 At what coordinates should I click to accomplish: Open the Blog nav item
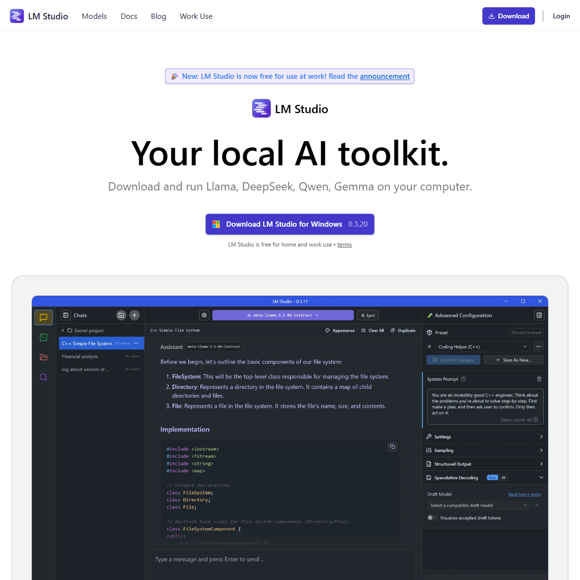click(159, 16)
